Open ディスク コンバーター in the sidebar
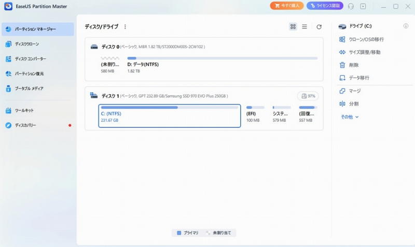Screen dimensions: 415x247 (30, 59)
